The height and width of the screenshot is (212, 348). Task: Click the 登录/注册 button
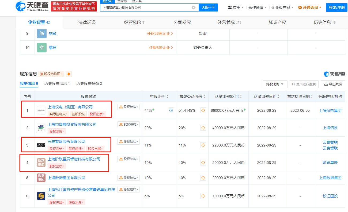pos(337,7)
